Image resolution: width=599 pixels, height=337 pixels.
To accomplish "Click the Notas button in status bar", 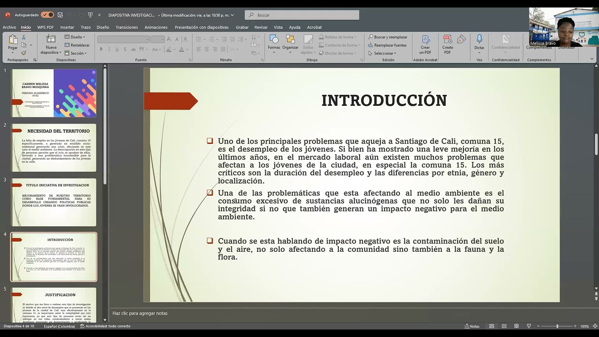I will (x=472, y=326).
